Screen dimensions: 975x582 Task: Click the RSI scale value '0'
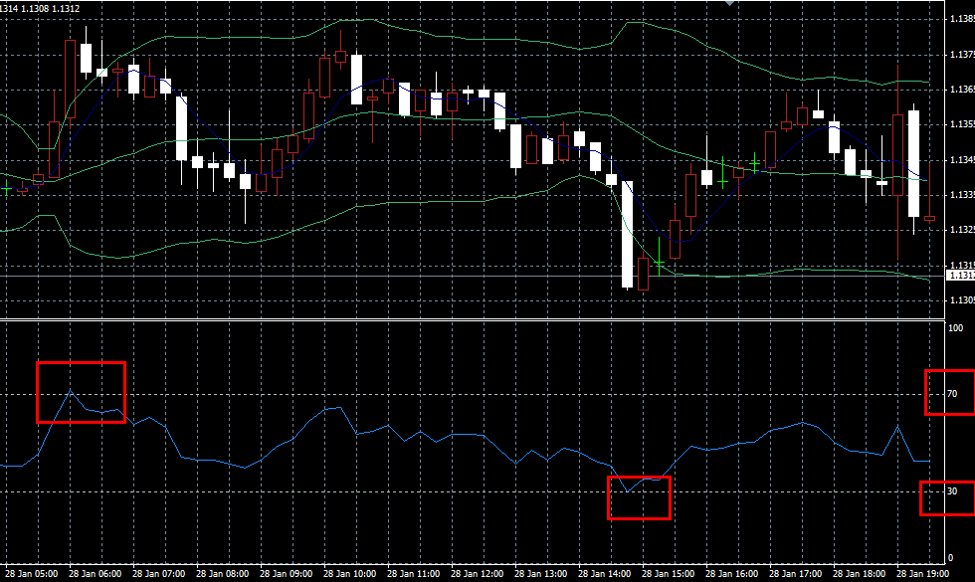949,558
